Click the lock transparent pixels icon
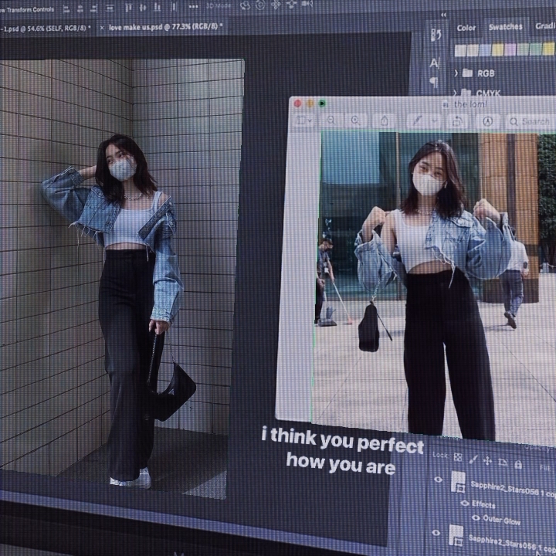Viewport: 556px width, 556px height. coord(458,458)
